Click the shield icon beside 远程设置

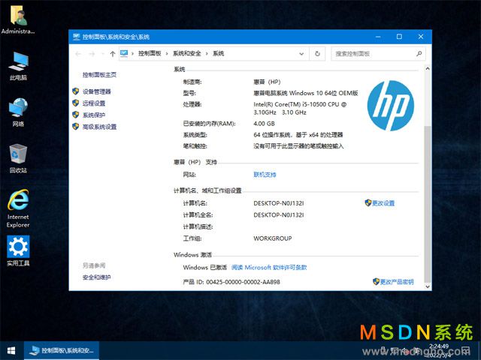pyautogui.click(x=75, y=103)
